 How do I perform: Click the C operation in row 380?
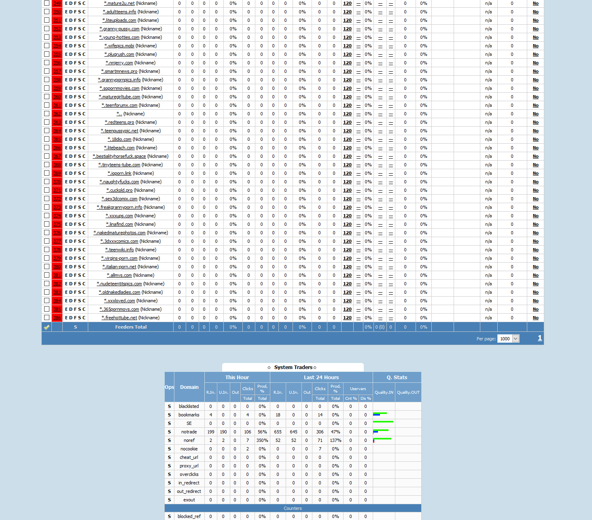(84, 267)
